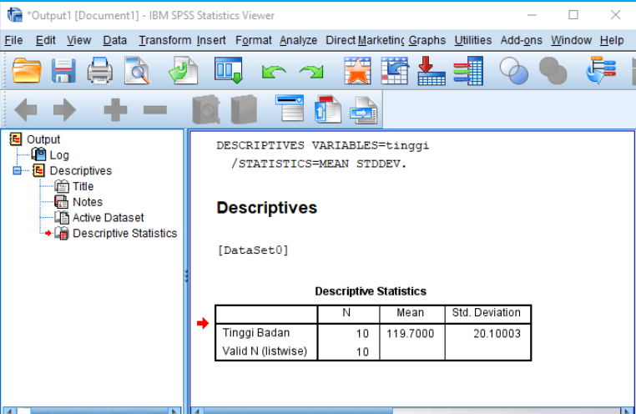Viewport: 636px width, 414px height.
Task: Click the Designate Window icon
Action: [601, 71]
